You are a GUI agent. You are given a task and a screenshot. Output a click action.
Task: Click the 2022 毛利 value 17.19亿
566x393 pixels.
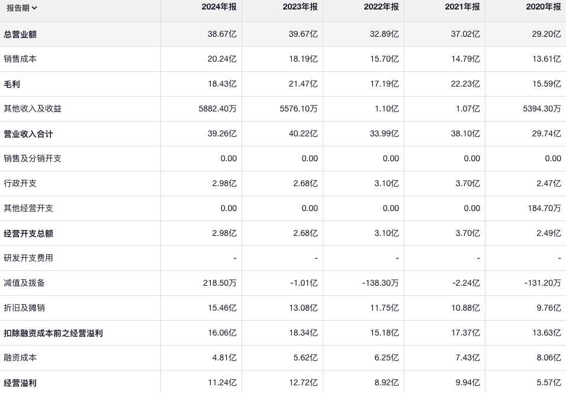(384, 84)
